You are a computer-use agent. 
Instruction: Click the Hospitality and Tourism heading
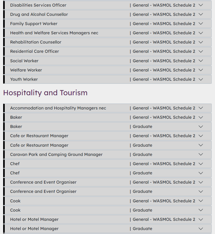click(x=45, y=93)
